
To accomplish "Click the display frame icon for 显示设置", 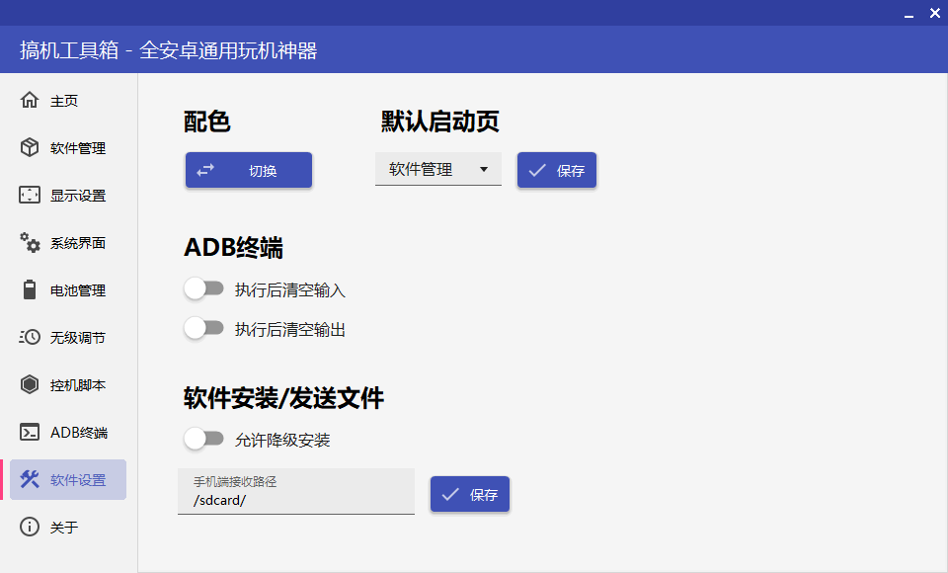I will [x=29, y=195].
